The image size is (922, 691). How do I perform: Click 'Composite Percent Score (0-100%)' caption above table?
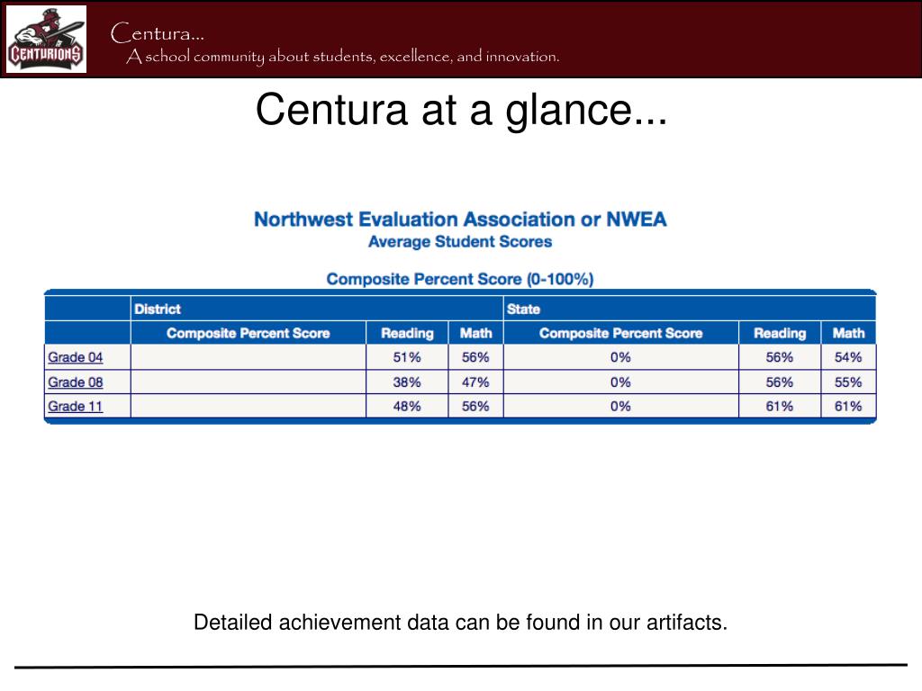coord(460,279)
